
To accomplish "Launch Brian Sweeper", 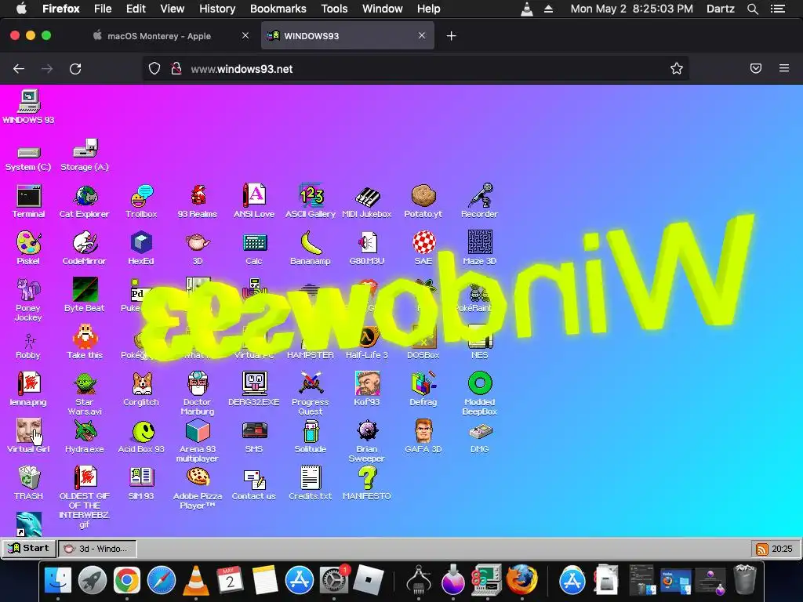I will pyautogui.click(x=367, y=431).
